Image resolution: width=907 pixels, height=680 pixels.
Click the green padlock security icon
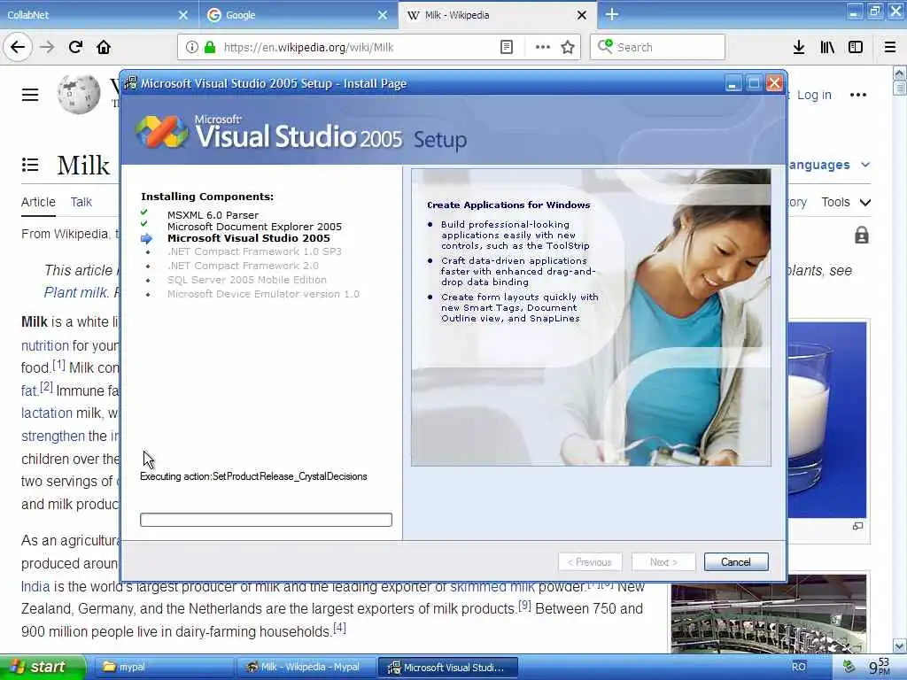210,47
